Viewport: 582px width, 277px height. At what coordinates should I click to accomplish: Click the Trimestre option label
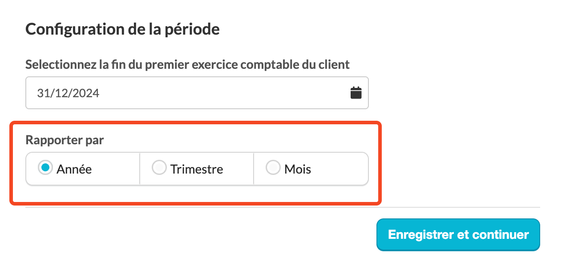[197, 169]
